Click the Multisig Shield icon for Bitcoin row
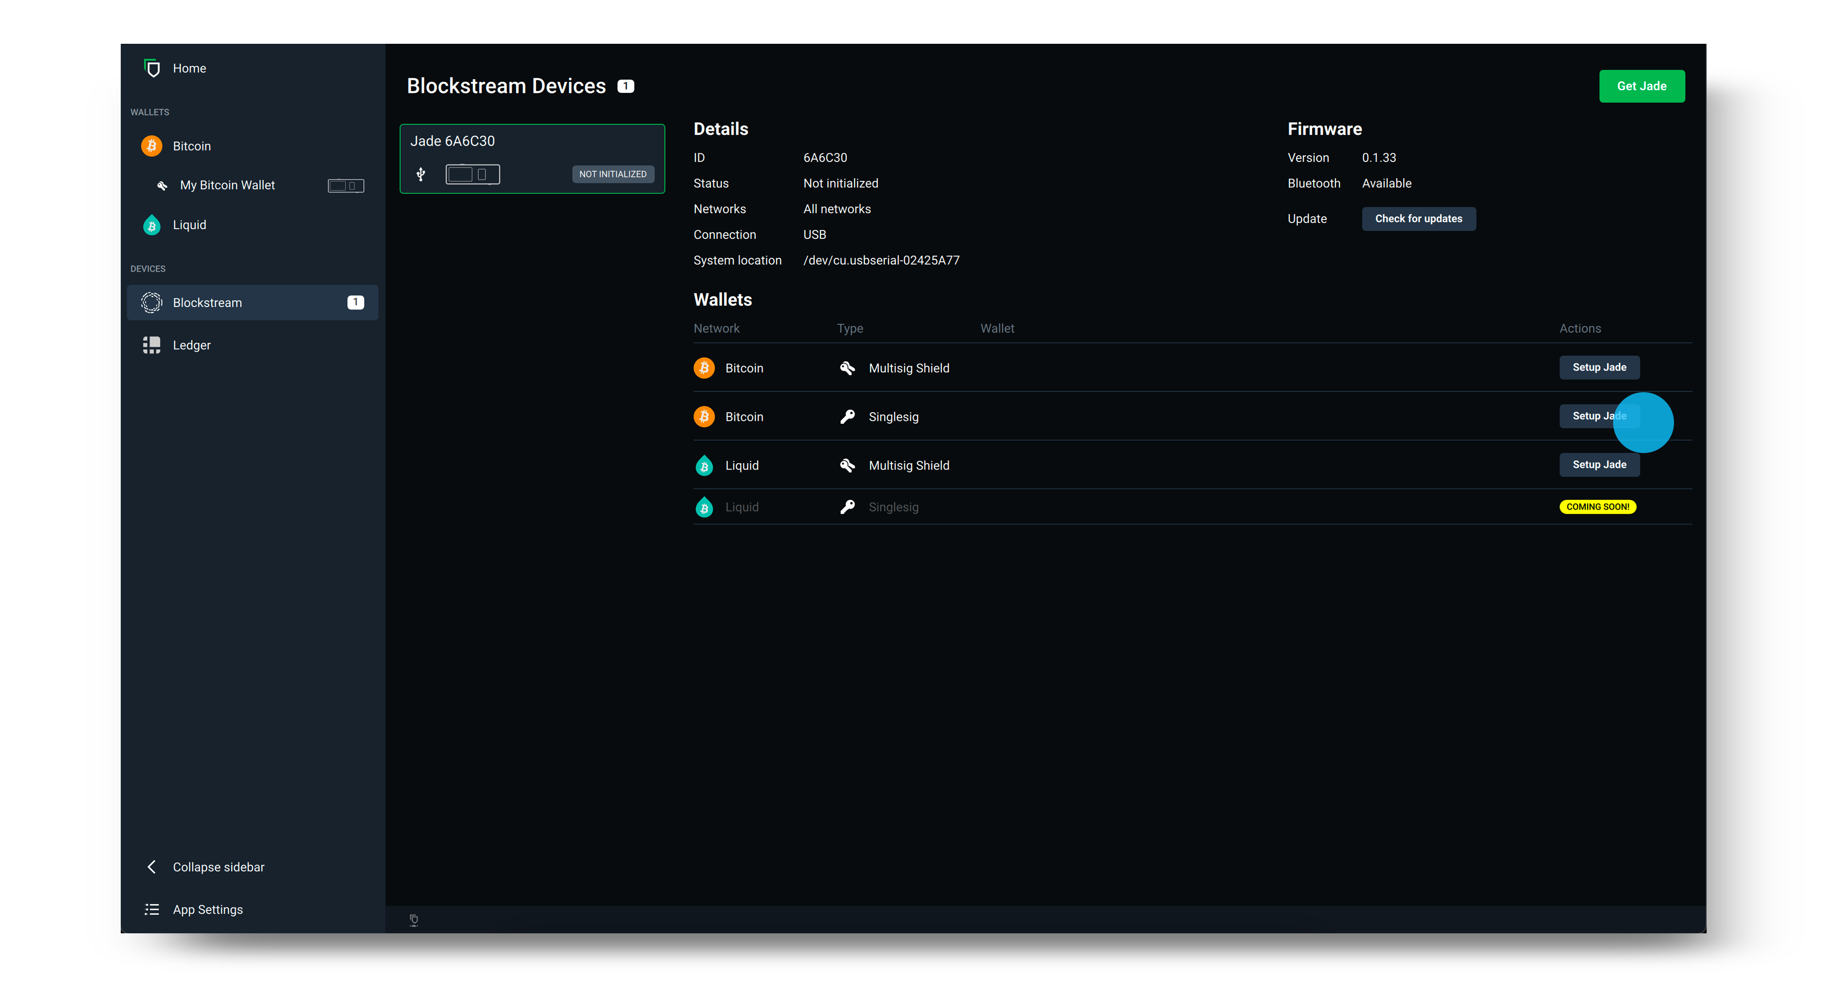The width and height of the screenshot is (1823, 981). (x=847, y=368)
